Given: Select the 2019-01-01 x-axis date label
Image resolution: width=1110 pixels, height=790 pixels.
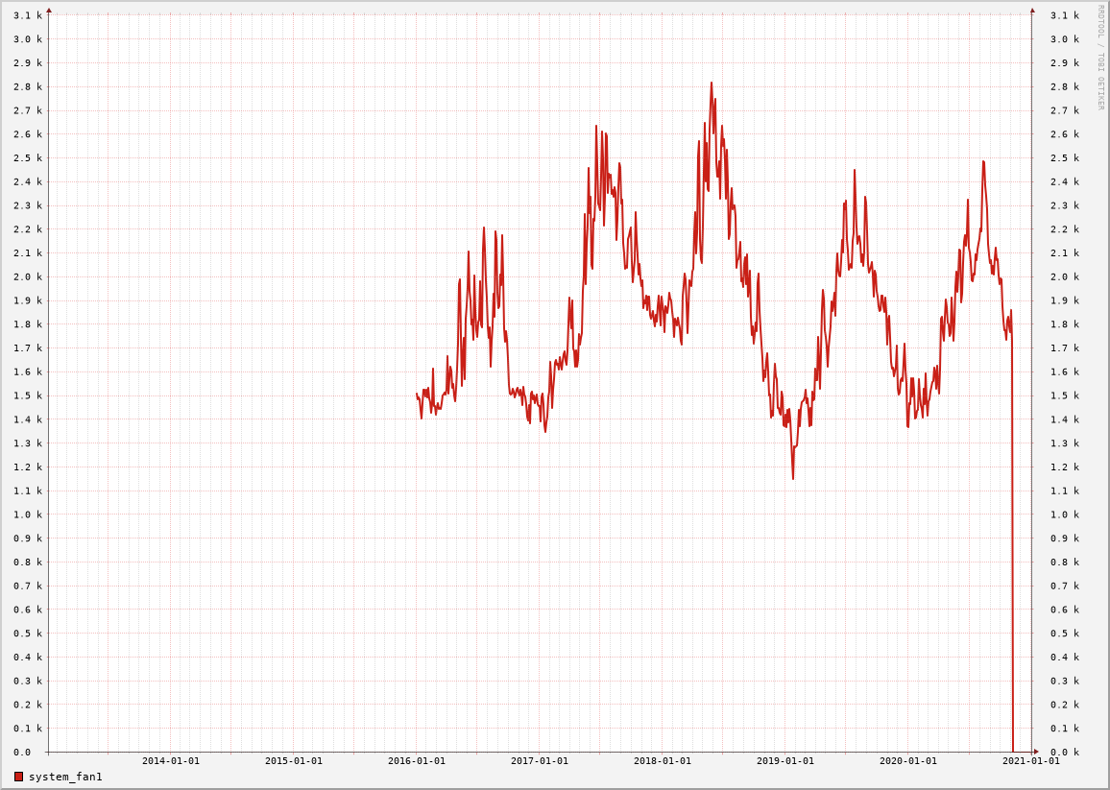Looking at the screenshot, I should (x=785, y=761).
